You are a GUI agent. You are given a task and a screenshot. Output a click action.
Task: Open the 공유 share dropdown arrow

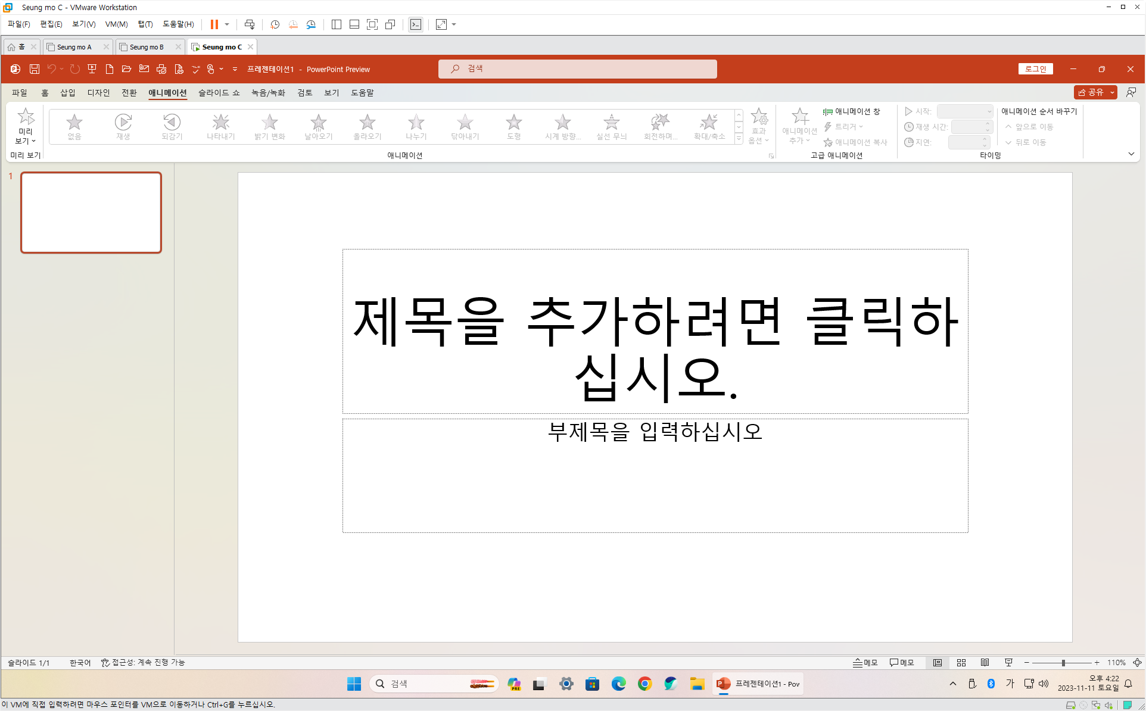tap(1112, 93)
